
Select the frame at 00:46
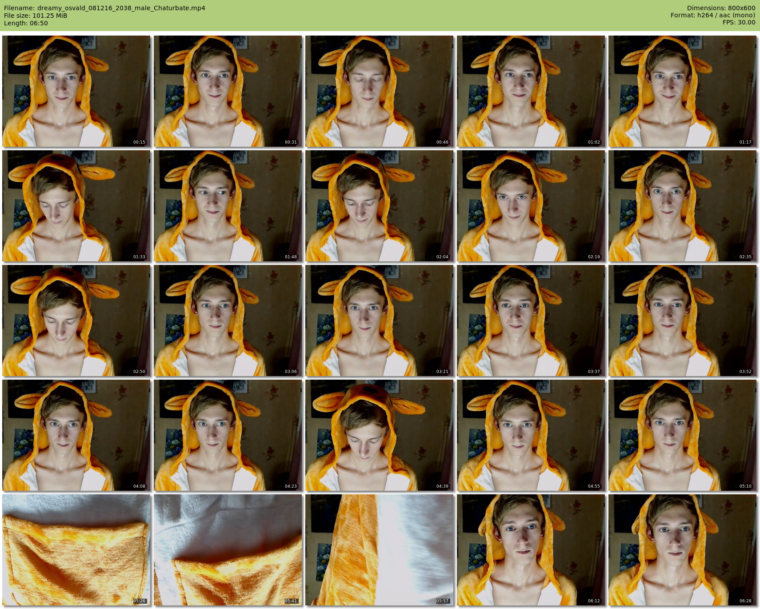click(379, 91)
